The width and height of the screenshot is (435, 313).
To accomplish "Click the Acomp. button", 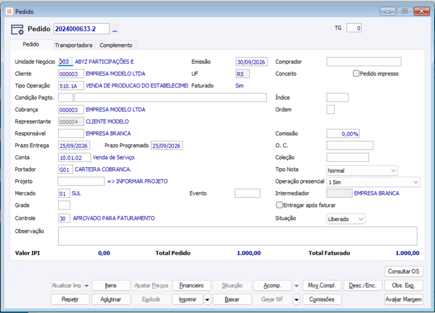I will tap(272, 285).
